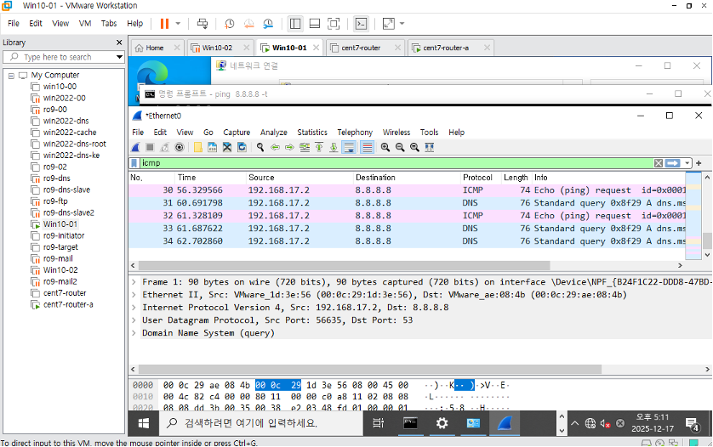The width and height of the screenshot is (713, 447).
Task: Zoom in Wireshark text size
Action: click(385, 147)
